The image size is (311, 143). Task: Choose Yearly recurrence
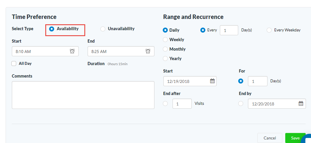point(165,59)
